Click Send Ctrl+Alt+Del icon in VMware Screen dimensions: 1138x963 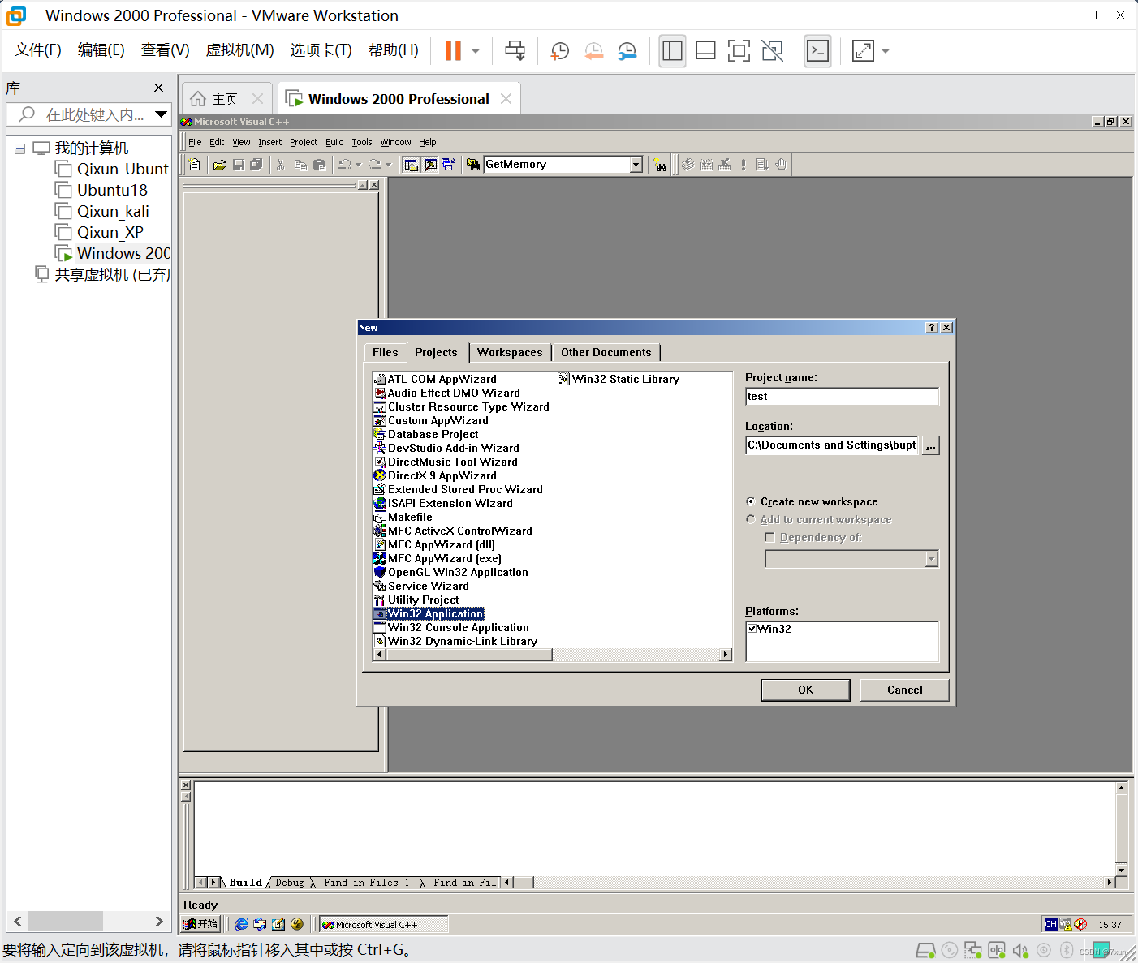(515, 51)
